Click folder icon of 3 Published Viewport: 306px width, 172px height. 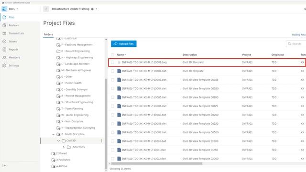53,160
